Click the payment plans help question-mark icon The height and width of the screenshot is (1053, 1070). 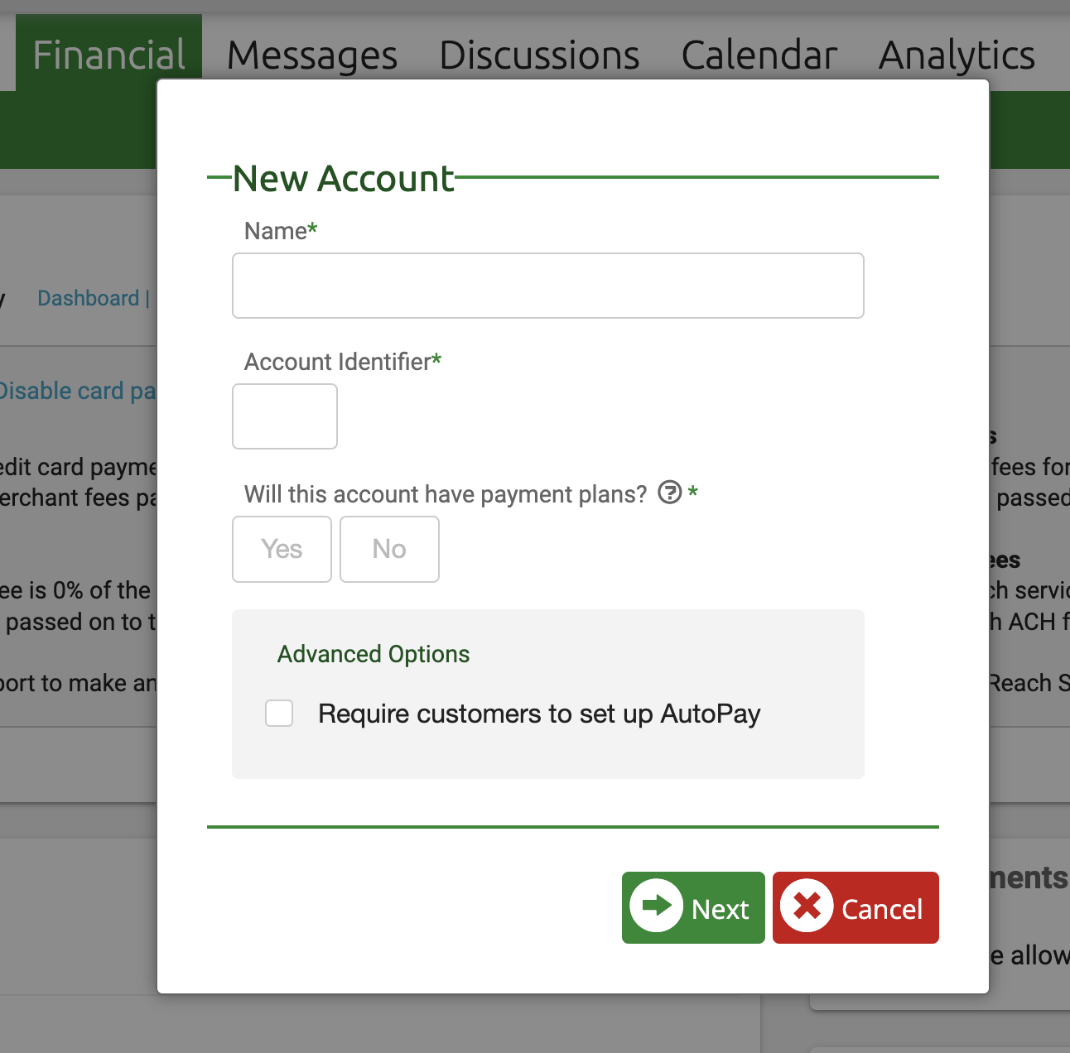669,493
